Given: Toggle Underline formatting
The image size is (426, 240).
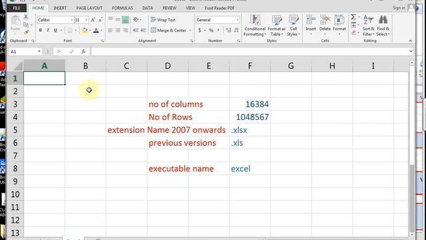Looking at the screenshot, I should pyautogui.click(x=55, y=30).
